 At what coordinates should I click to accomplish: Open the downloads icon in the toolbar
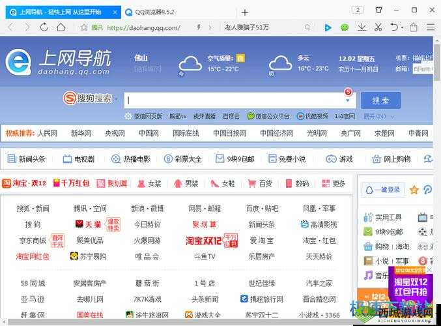point(362,27)
